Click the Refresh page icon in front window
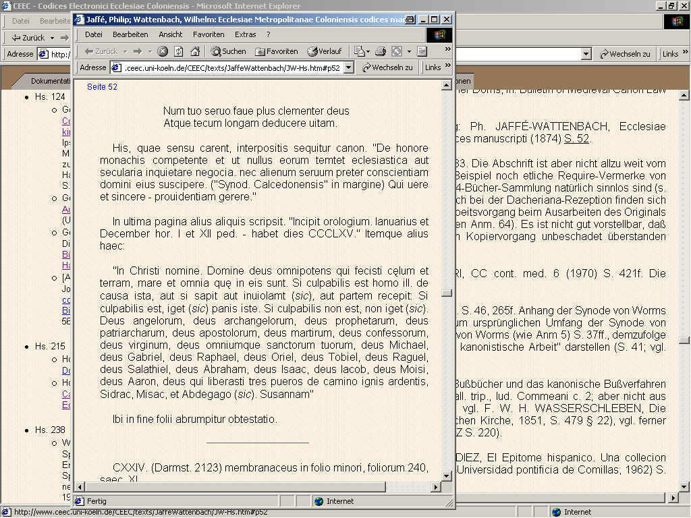The image size is (691, 518). (178, 51)
